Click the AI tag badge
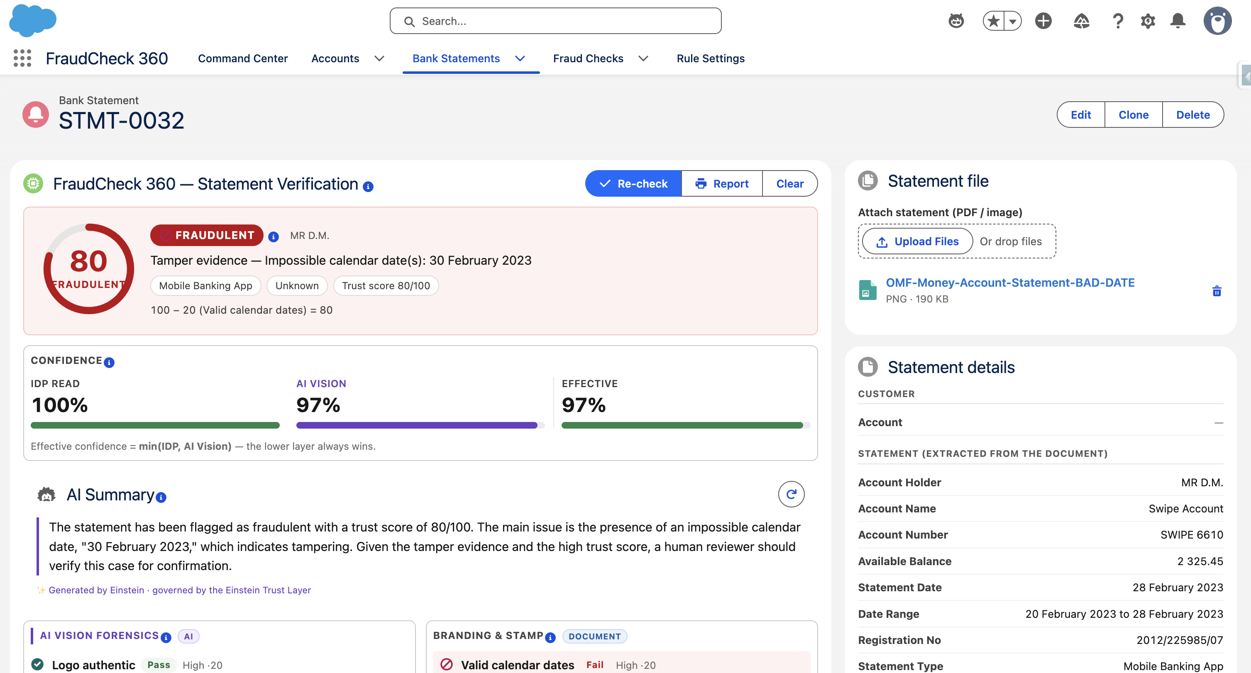This screenshot has height=673, width=1251. pyautogui.click(x=188, y=636)
